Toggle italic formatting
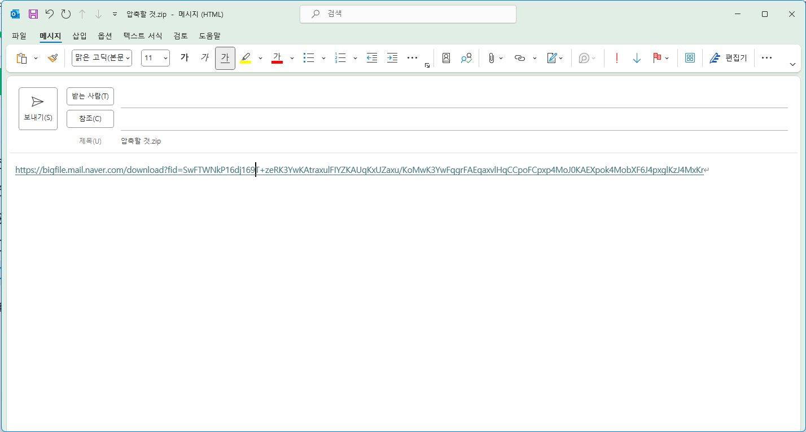 click(x=204, y=58)
